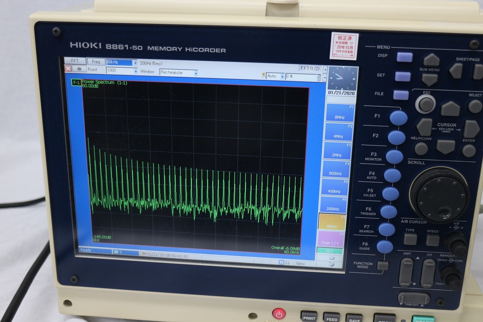Click the date 01/21/2020 under the clock
This screenshot has width=483, height=322.
341,93
